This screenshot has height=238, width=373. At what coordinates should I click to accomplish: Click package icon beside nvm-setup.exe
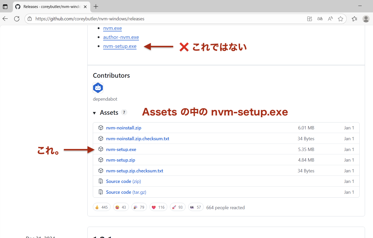pyautogui.click(x=101, y=149)
